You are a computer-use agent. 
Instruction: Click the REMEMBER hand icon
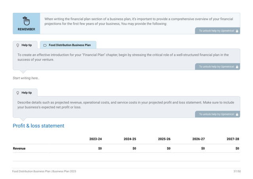(x=26, y=21)
